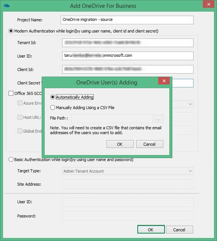Tick the Azure Environment checkbox
Screen dimensions: 217x241
coord(20,103)
